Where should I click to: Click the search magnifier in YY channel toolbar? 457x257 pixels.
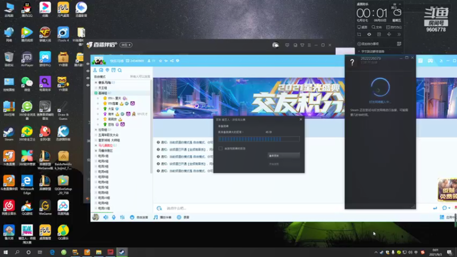[120, 70]
